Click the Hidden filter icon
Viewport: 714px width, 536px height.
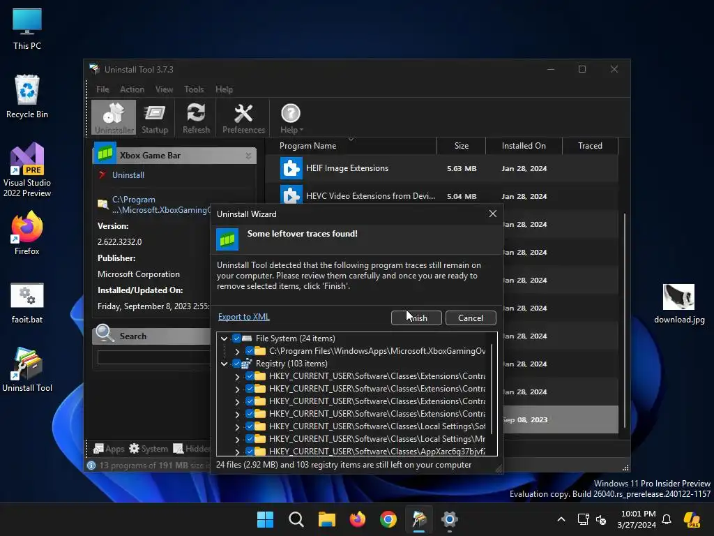coord(178,449)
